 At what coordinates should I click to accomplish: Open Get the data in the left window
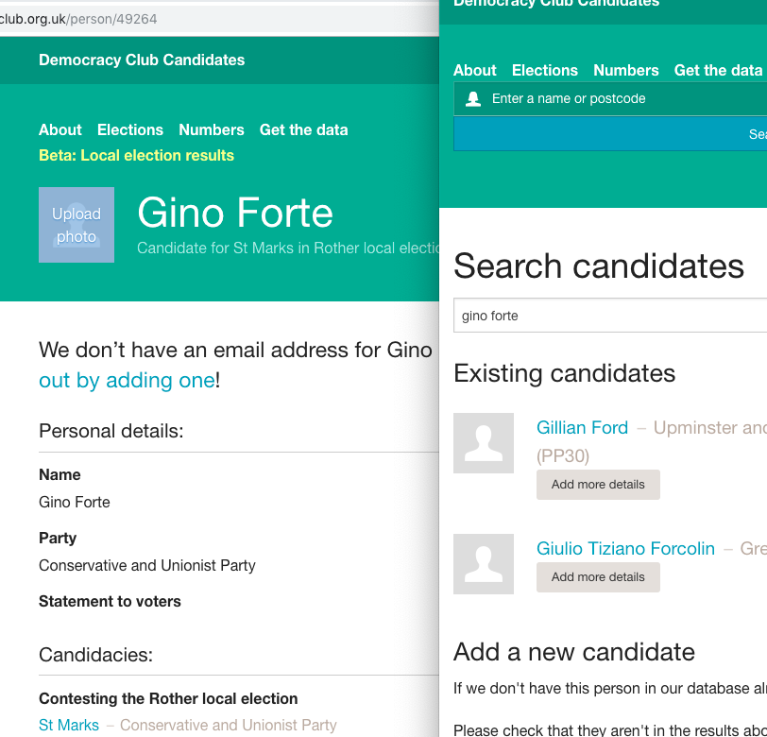click(304, 129)
